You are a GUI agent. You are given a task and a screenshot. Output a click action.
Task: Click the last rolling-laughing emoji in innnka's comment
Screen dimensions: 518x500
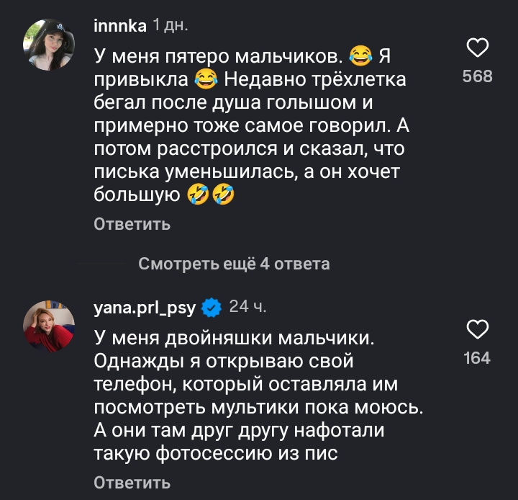[223, 195]
